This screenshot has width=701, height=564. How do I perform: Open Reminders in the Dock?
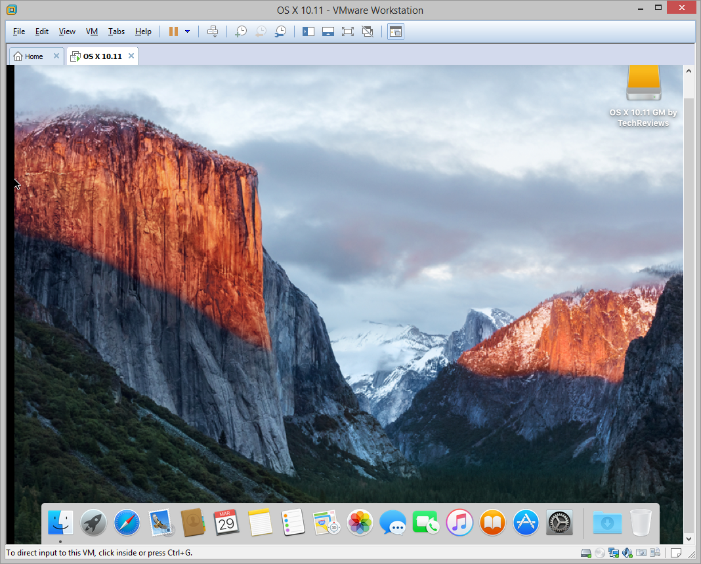click(x=293, y=522)
